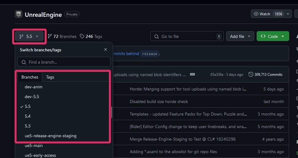Viewport: 298px width, 158px height.
Task: Close the Switch branches/tags popup
Action: pos(106,50)
